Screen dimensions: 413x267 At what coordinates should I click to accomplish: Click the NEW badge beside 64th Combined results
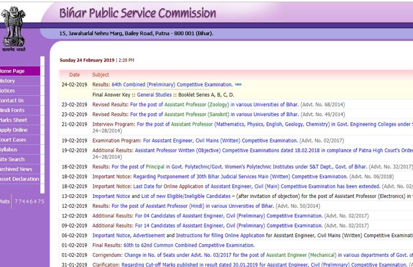(x=238, y=84)
